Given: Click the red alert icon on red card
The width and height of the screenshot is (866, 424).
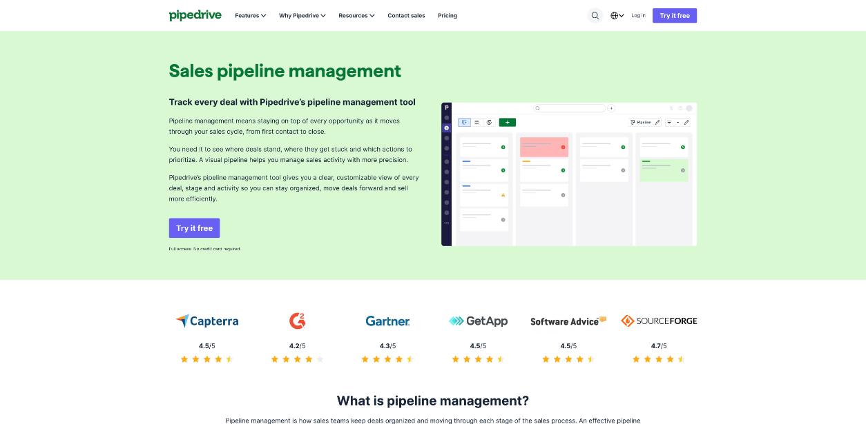Looking at the screenshot, I should [563, 147].
